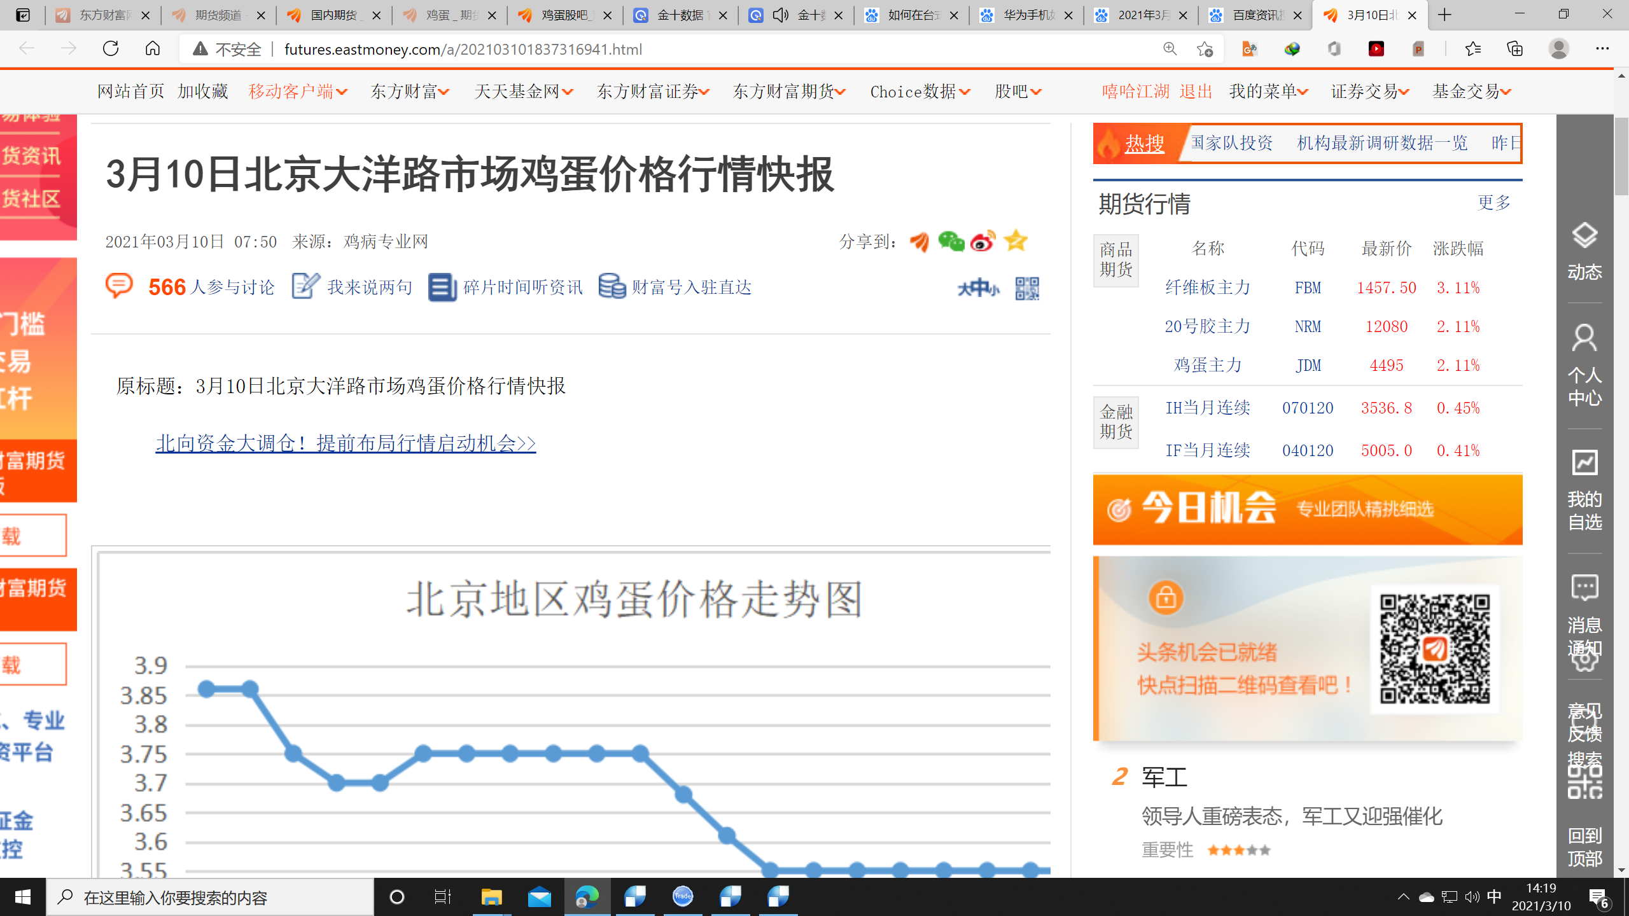Click browser add-to-favorites star icon
The height and width of the screenshot is (916, 1629).
1204,49
